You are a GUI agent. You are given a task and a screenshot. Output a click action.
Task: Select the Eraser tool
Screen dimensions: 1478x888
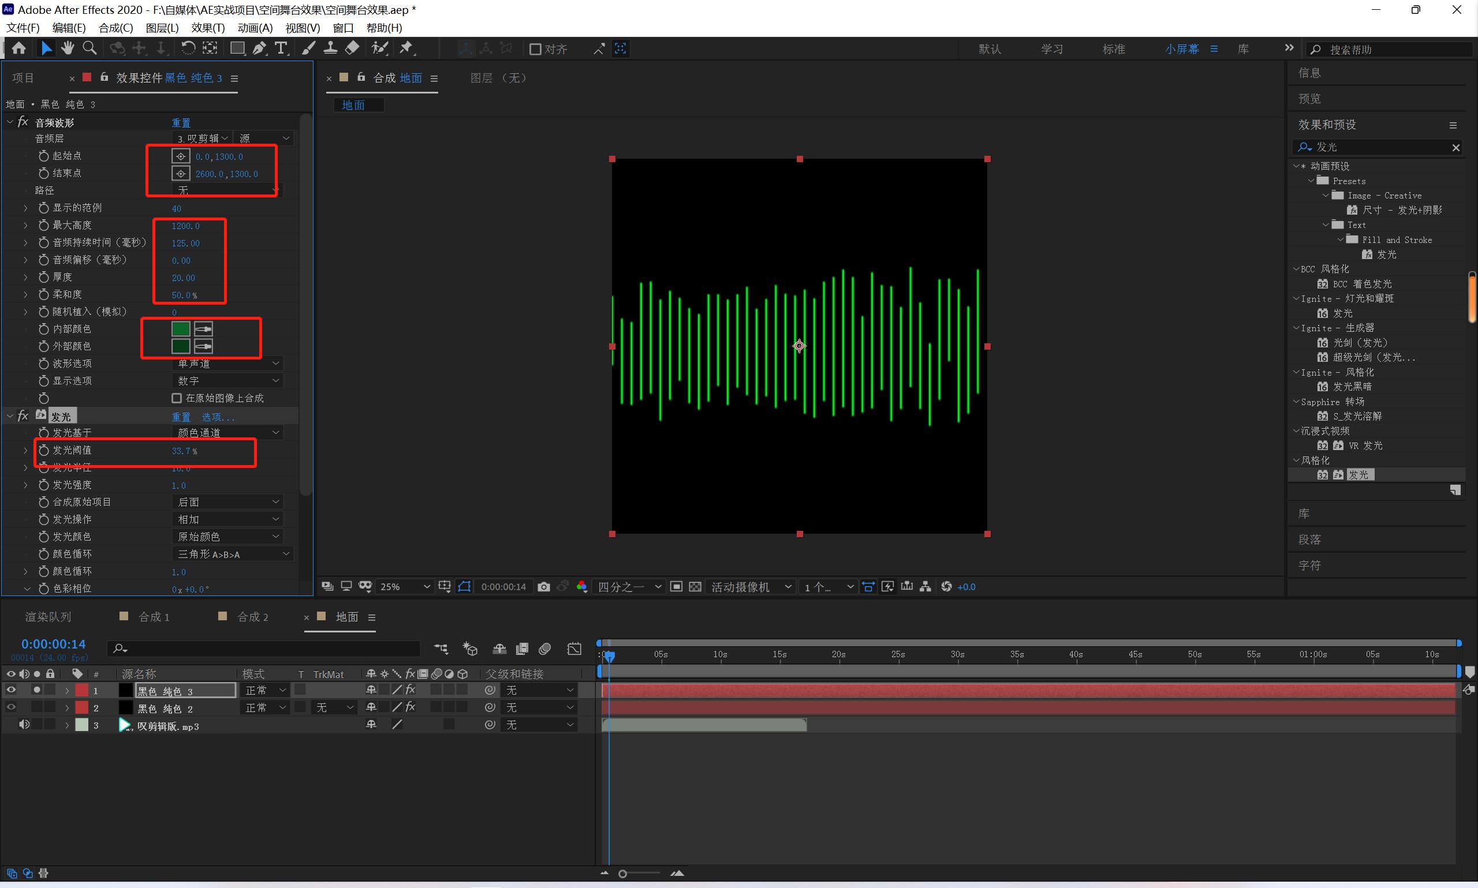pyautogui.click(x=352, y=48)
